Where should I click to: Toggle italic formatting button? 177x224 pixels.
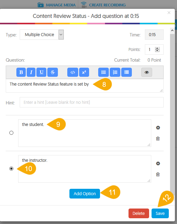31,72
